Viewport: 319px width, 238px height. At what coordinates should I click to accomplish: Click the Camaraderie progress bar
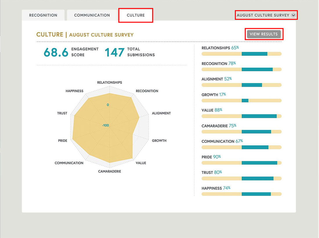[241, 132]
